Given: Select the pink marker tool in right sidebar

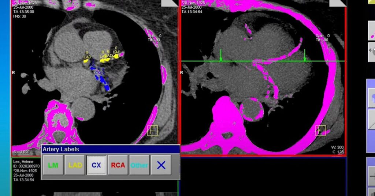Looking at the screenshot, I should click(x=371, y=31).
